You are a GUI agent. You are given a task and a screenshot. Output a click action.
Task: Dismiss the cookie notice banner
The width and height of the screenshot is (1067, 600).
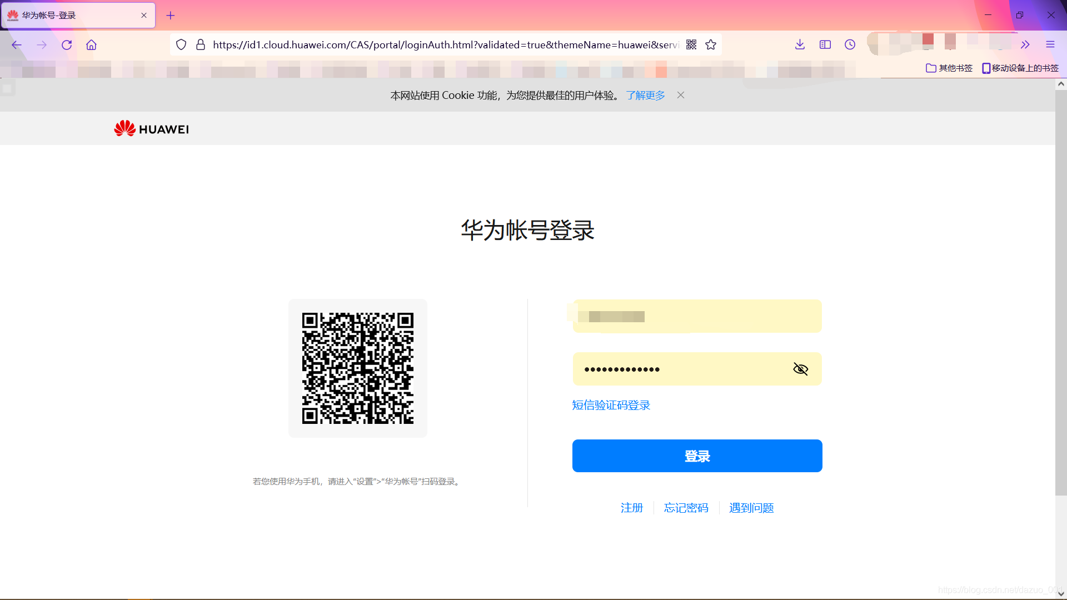pos(681,95)
